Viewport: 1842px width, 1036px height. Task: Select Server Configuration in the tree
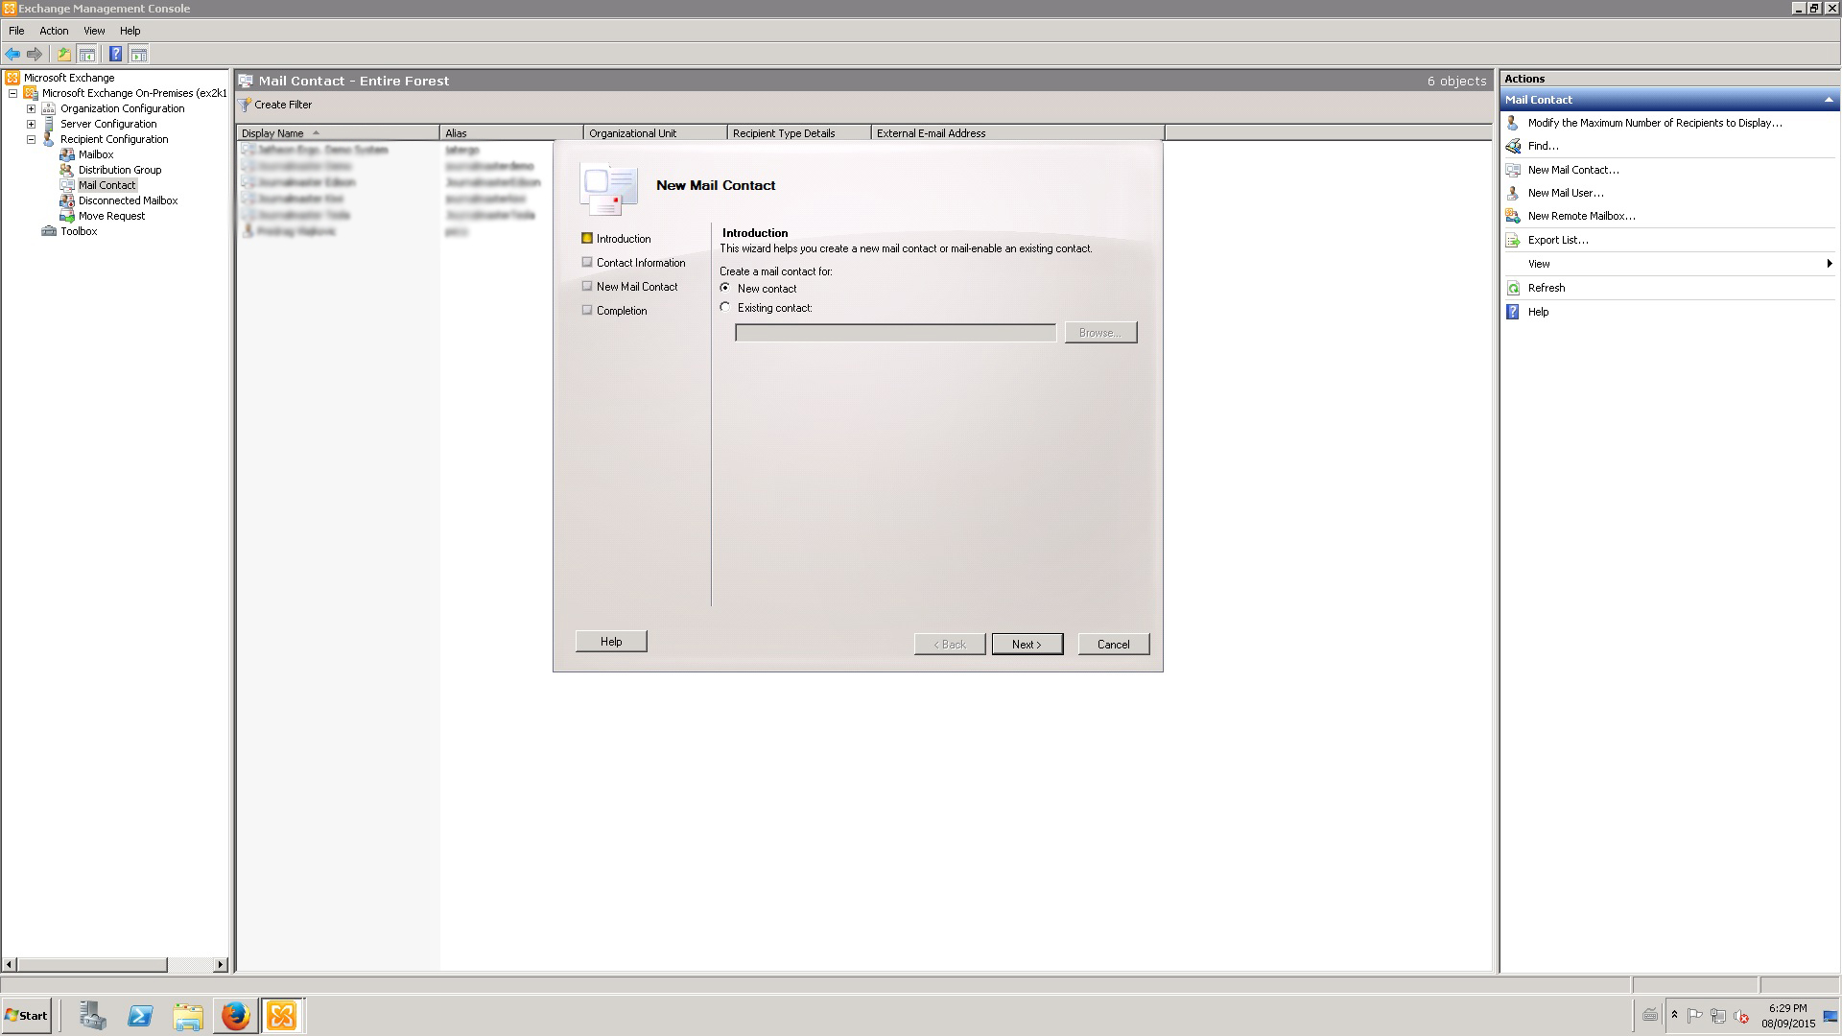[108, 124]
